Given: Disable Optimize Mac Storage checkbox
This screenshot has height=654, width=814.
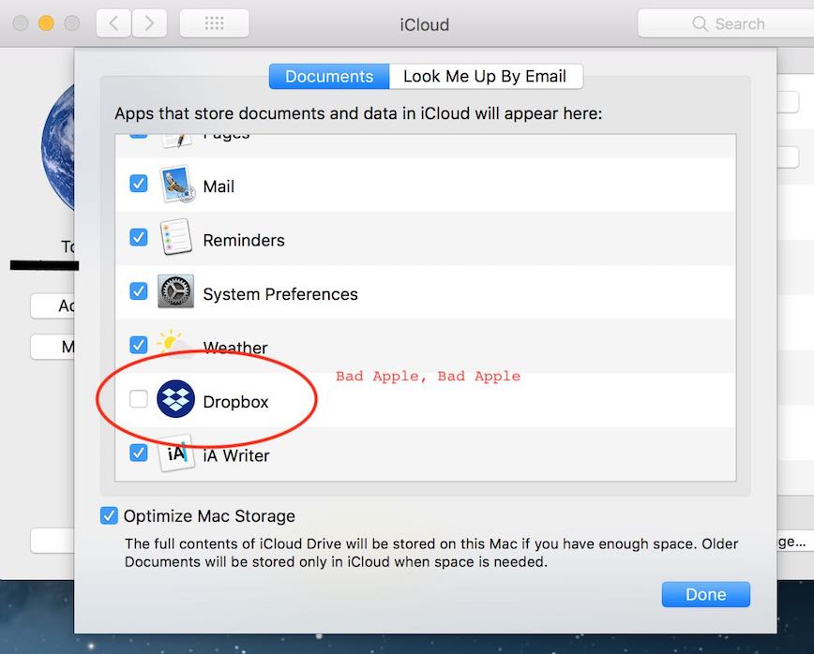Looking at the screenshot, I should (109, 515).
